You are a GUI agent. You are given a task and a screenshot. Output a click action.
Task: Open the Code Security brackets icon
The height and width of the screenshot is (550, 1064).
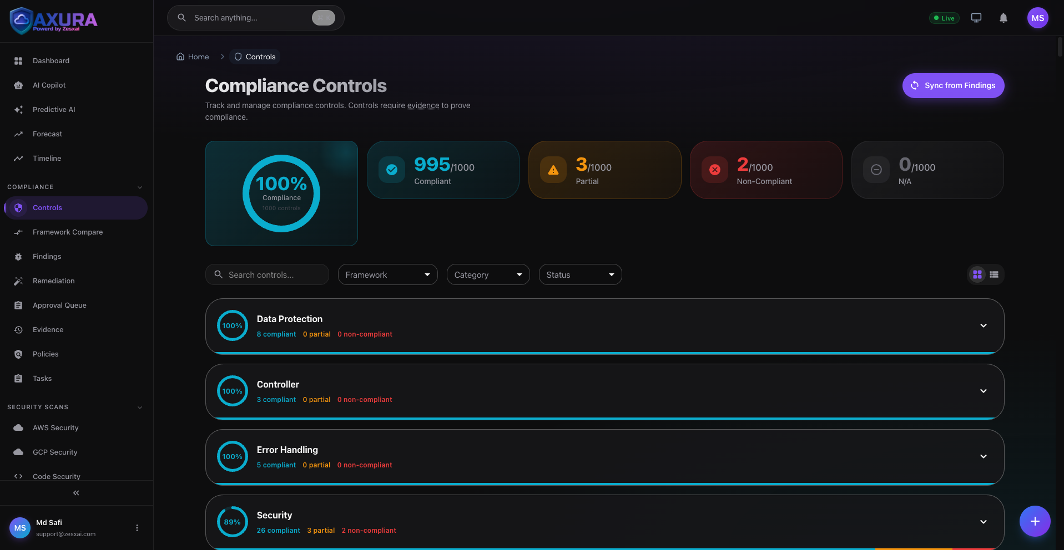(18, 476)
